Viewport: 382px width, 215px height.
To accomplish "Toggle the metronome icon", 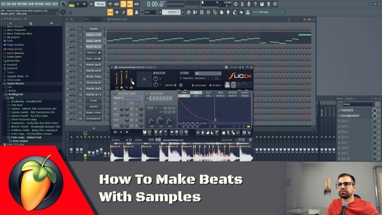I will (x=110, y=4).
